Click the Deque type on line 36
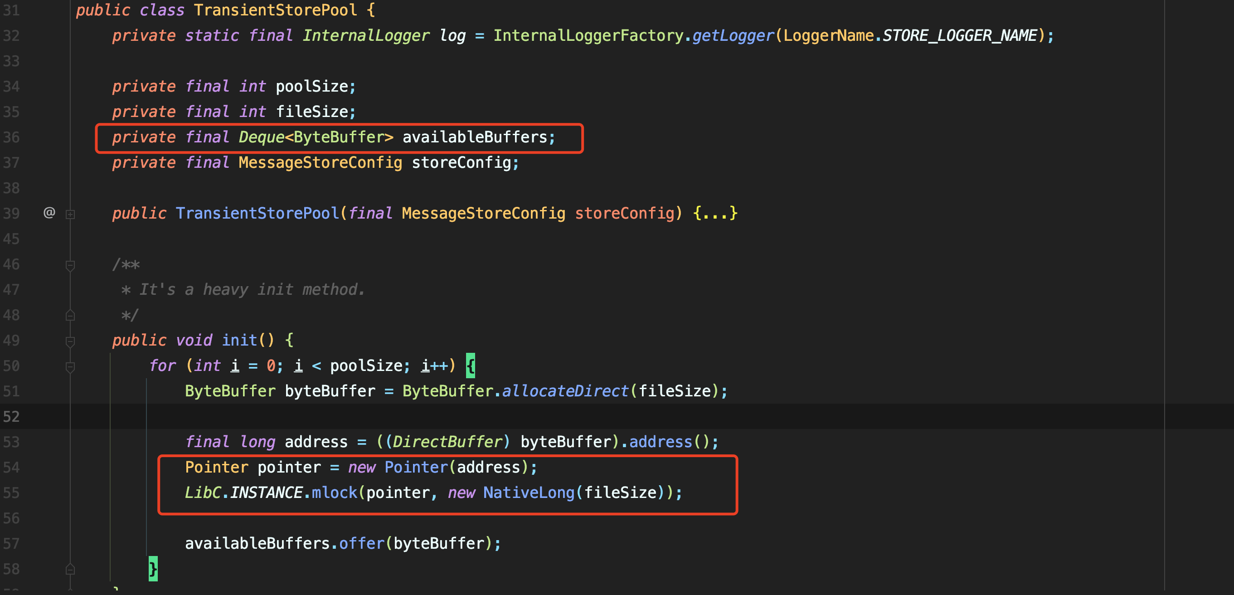 (262, 137)
